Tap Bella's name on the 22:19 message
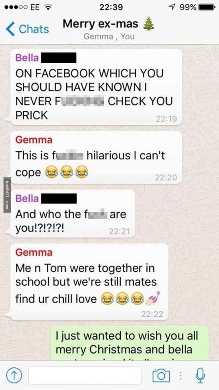Image resolution: width=219 pixels, height=390 pixels. [x=27, y=58]
